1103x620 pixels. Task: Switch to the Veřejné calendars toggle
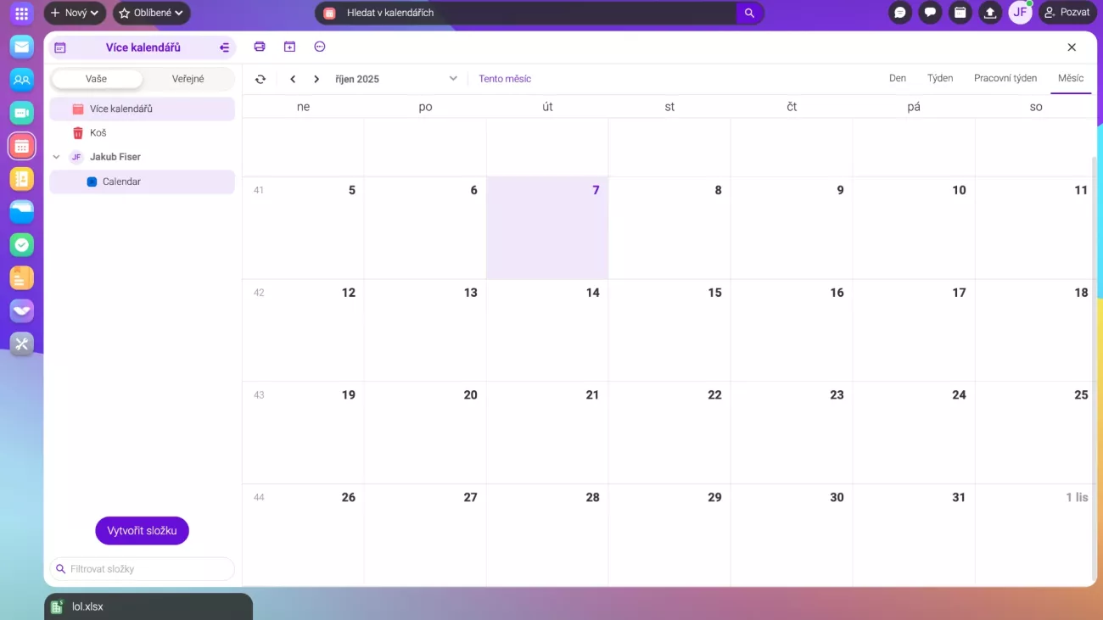pyautogui.click(x=188, y=79)
